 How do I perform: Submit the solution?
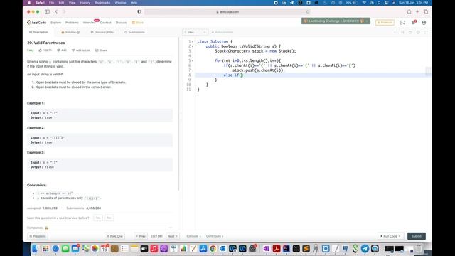tap(417, 236)
